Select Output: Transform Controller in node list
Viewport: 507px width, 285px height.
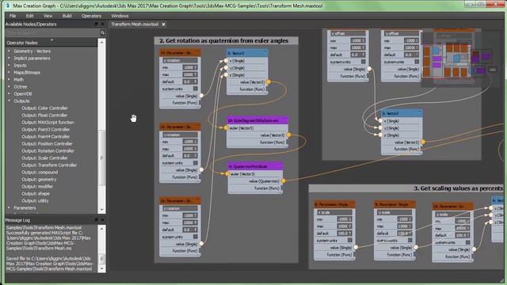49,165
